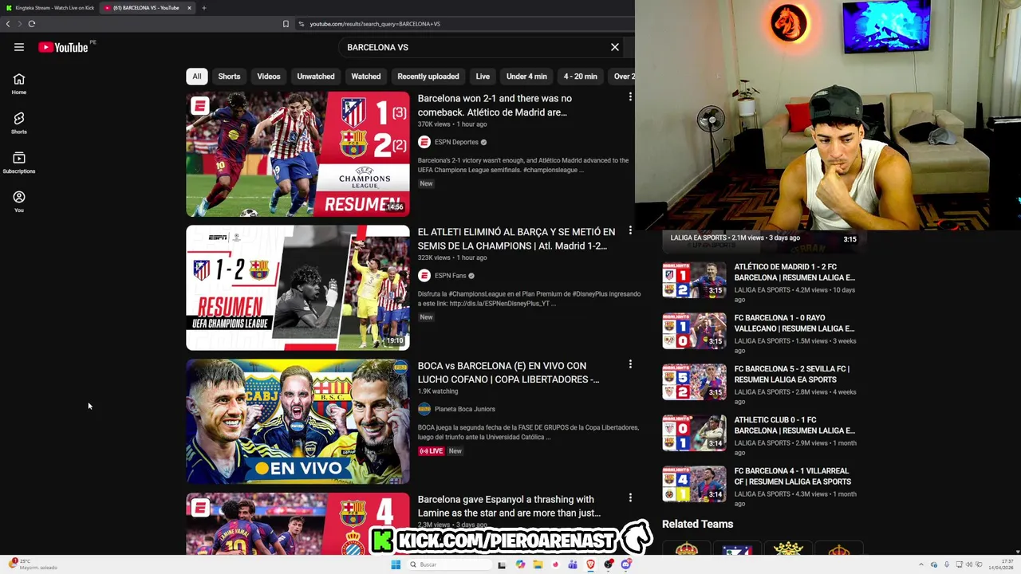Go to Home in YouTube sidebar
This screenshot has width=1021, height=574.
tap(19, 83)
